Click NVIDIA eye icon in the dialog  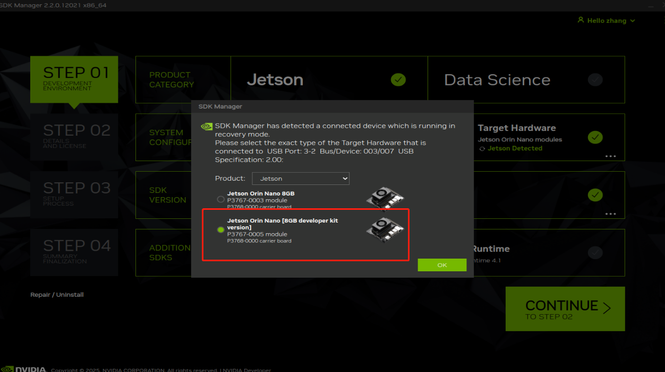(x=207, y=127)
